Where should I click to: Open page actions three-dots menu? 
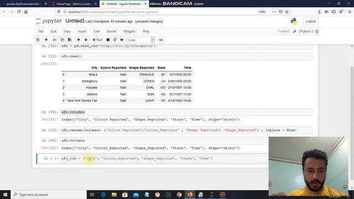[x=274, y=12]
